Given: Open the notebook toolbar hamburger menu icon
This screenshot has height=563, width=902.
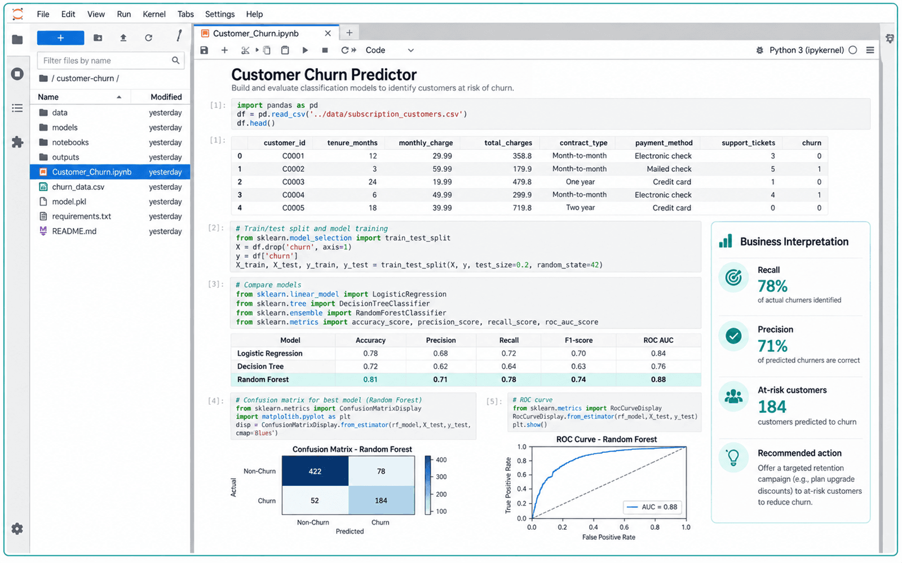Looking at the screenshot, I should coord(870,50).
